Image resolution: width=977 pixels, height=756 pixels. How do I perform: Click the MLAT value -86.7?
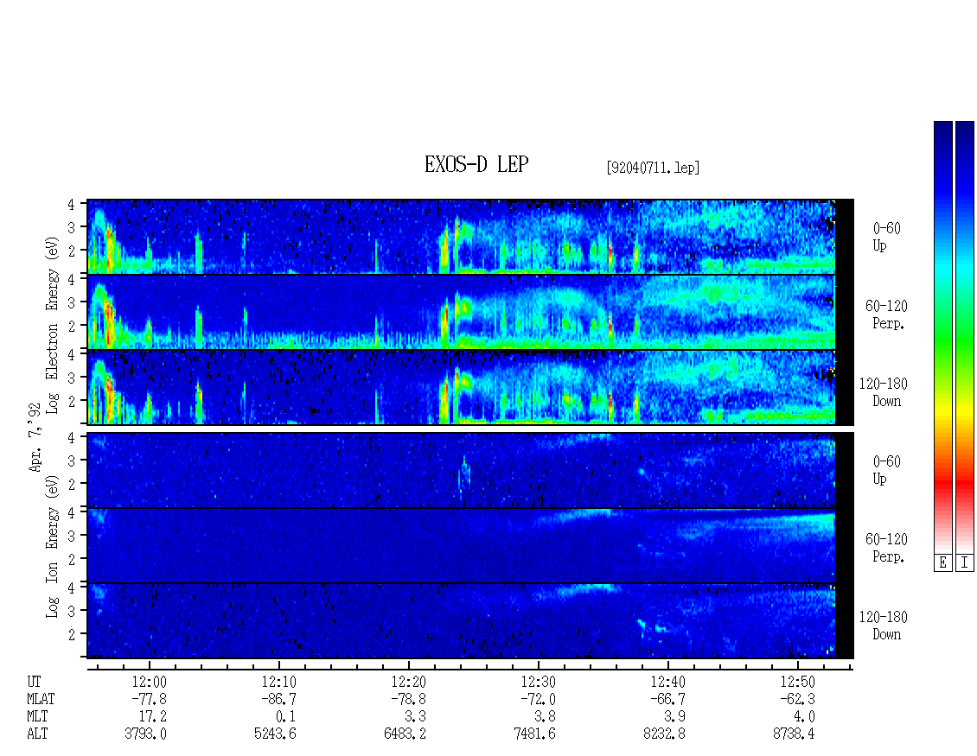tap(278, 699)
